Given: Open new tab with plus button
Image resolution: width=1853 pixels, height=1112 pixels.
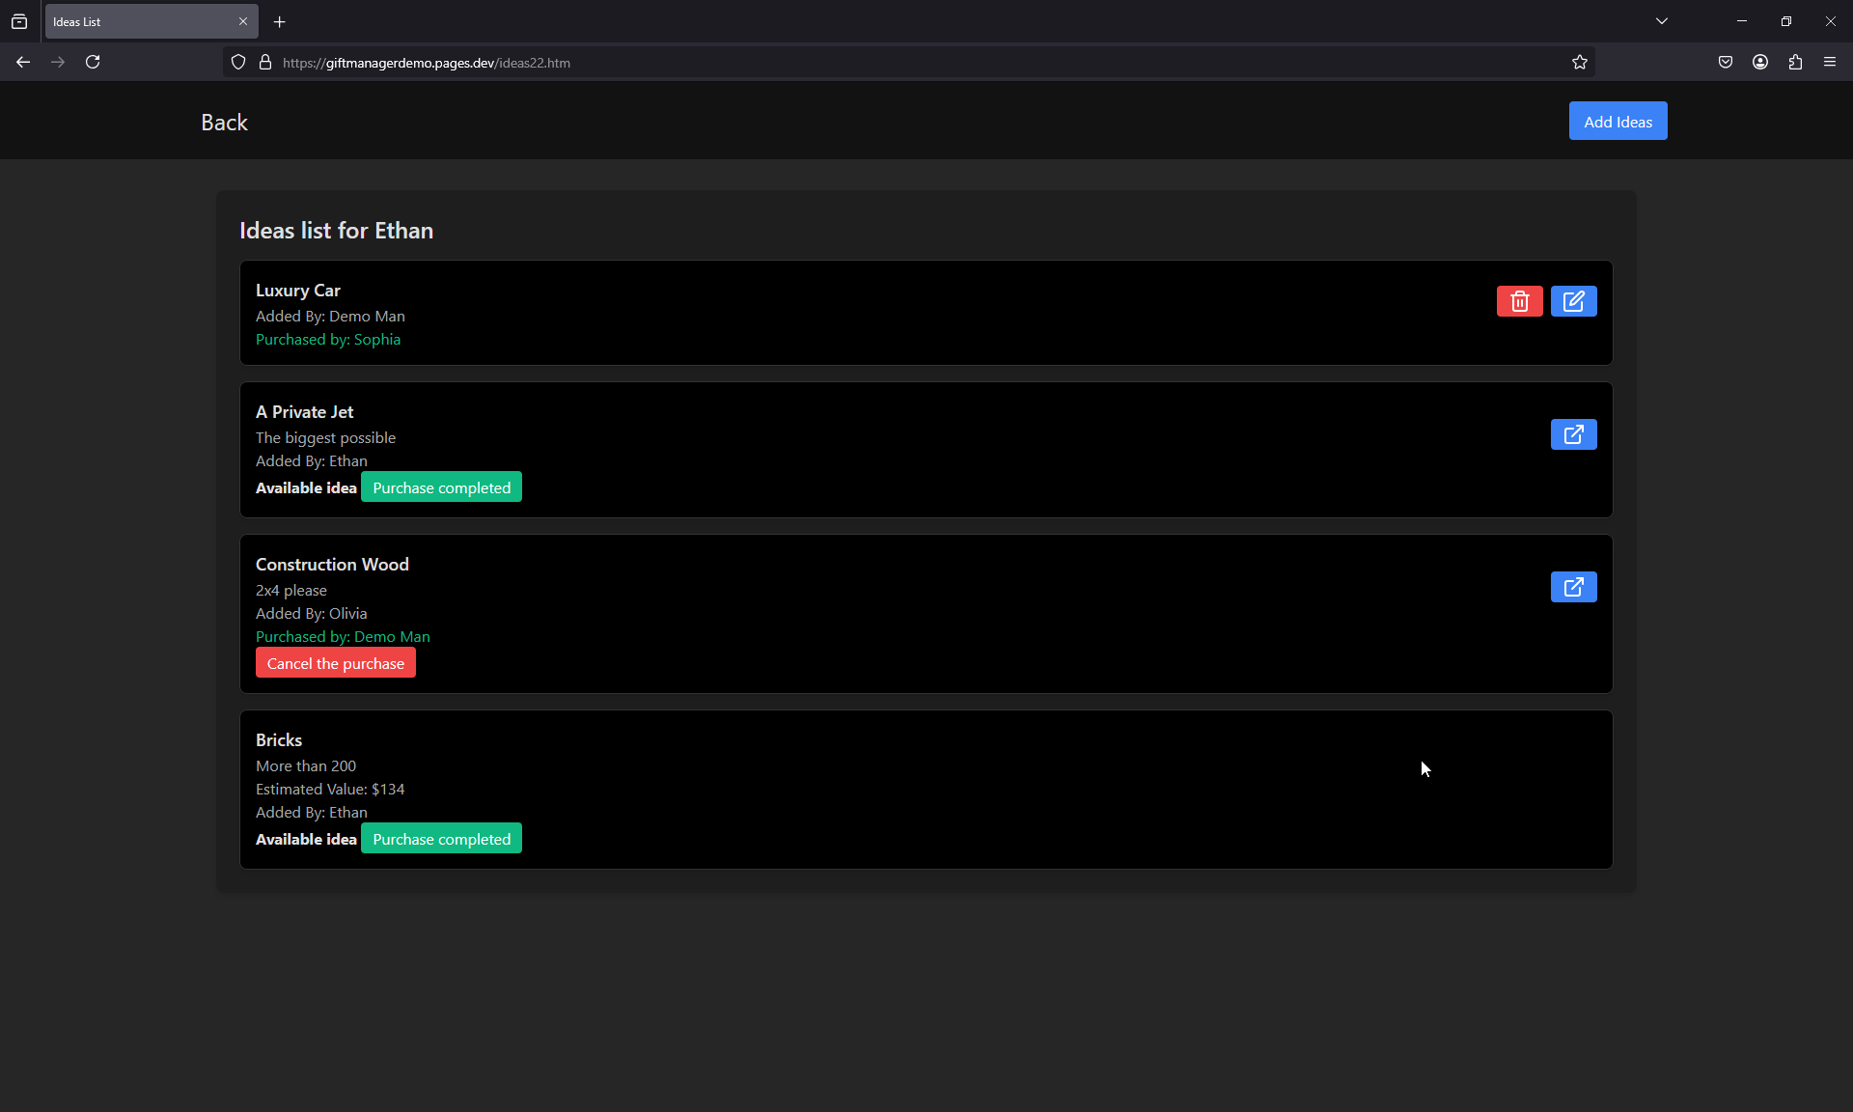Looking at the screenshot, I should (x=279, y=21).
